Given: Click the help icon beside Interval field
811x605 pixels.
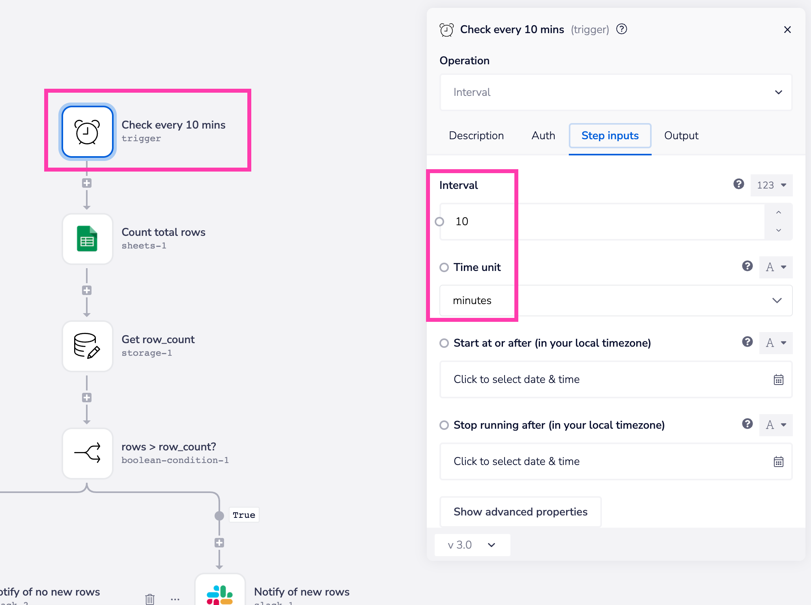Looking at the screenshot, I should coord(738,184).
